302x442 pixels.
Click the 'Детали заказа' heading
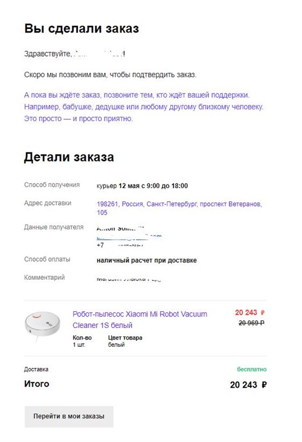69,157
